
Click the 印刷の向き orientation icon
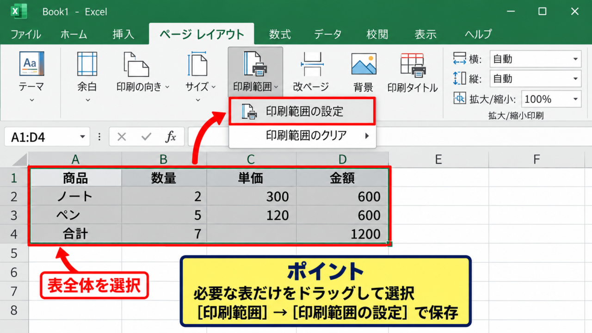click(136, 64)
